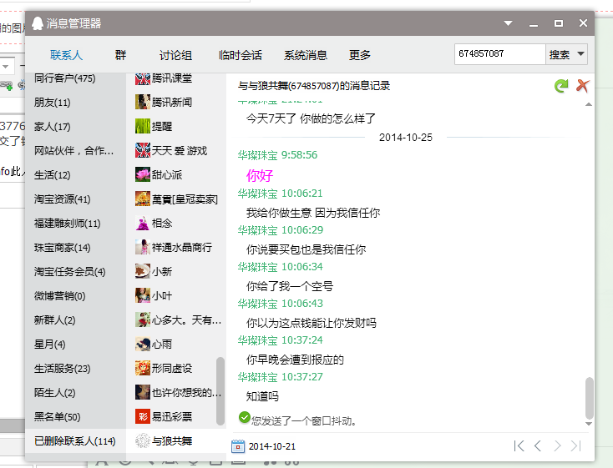Image resolution: width=613 pixels, height=468 pixels.
Task: Click the 小叶 contact avatar
Action: pos(143,295)
